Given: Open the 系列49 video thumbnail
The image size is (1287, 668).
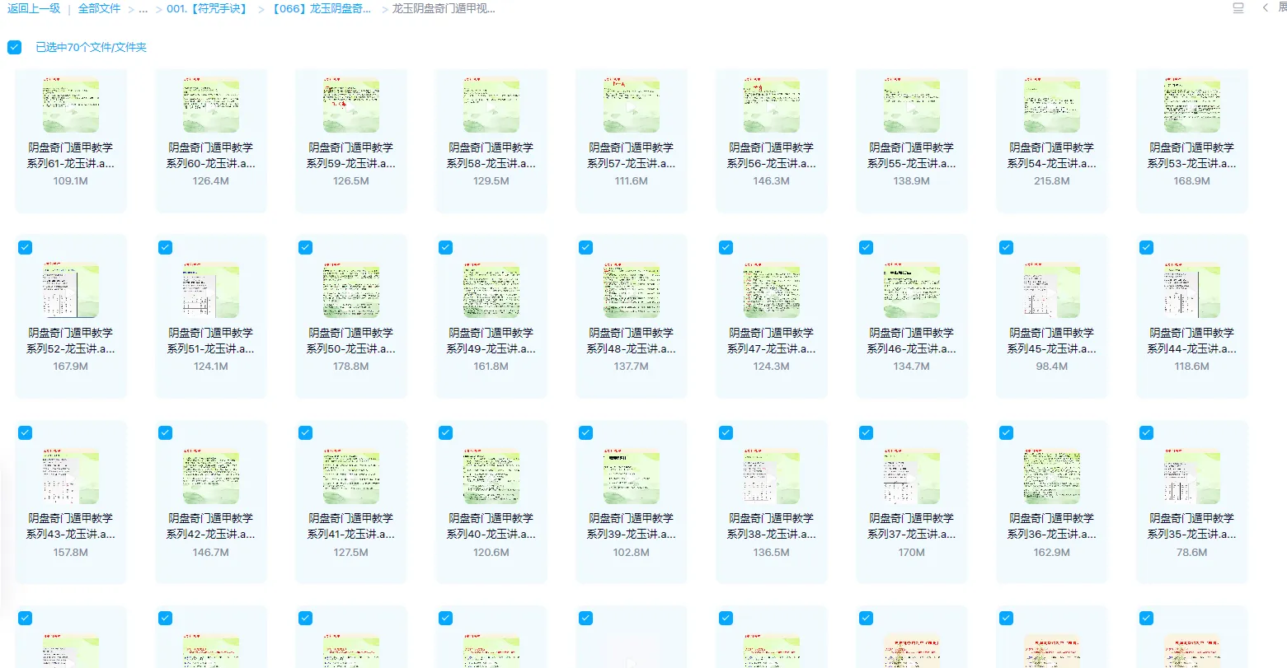Looking at the screenshot, I should point(491,290).
